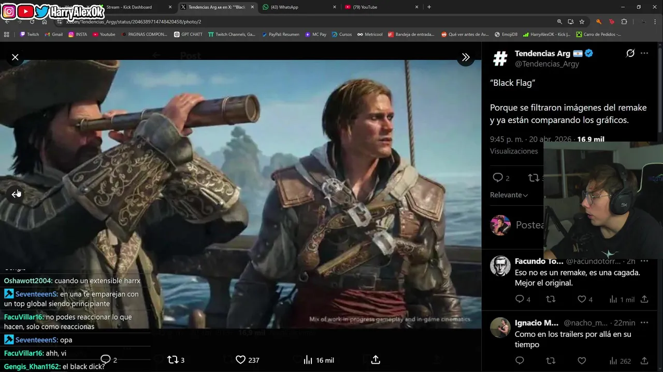Like Facundo's comment heart icon
The width and height of the screenshot is (663, 372).
coord(582,299)
